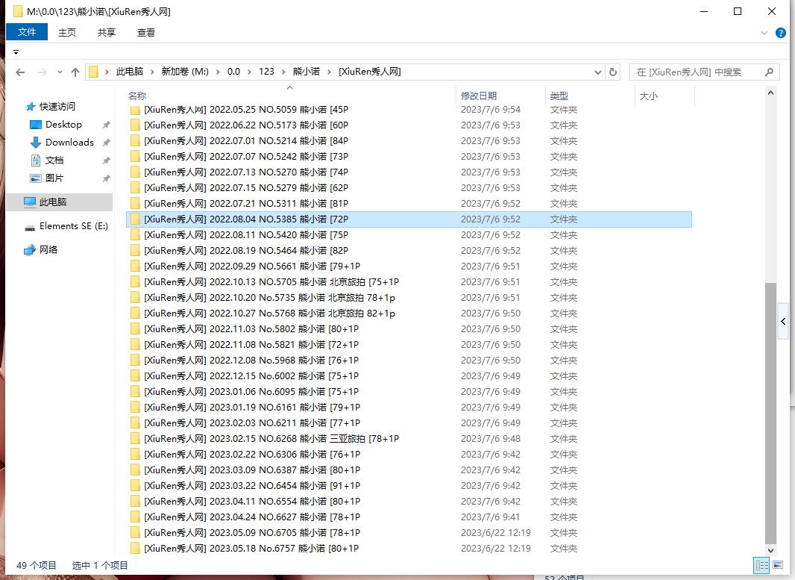Viewport: 795px width, 580px height.
Task: Open the 文件 ribbon tab
Action: [x=27, y=32]
